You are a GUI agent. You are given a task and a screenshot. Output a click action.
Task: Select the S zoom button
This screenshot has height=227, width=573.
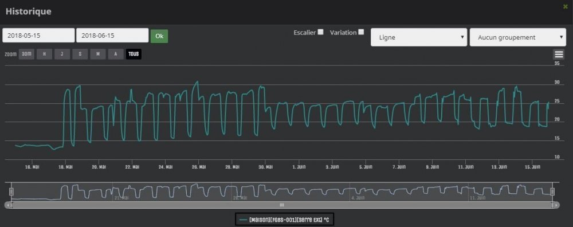[80, 54]
